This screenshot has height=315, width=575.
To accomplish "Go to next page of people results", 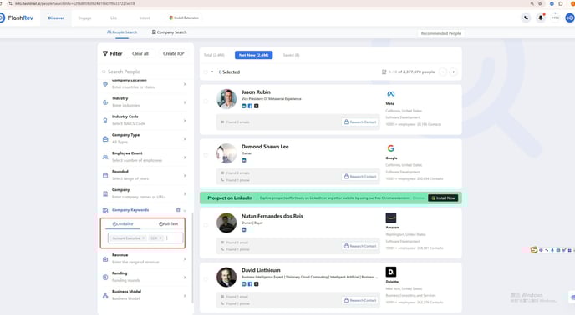I will (454, 72).
